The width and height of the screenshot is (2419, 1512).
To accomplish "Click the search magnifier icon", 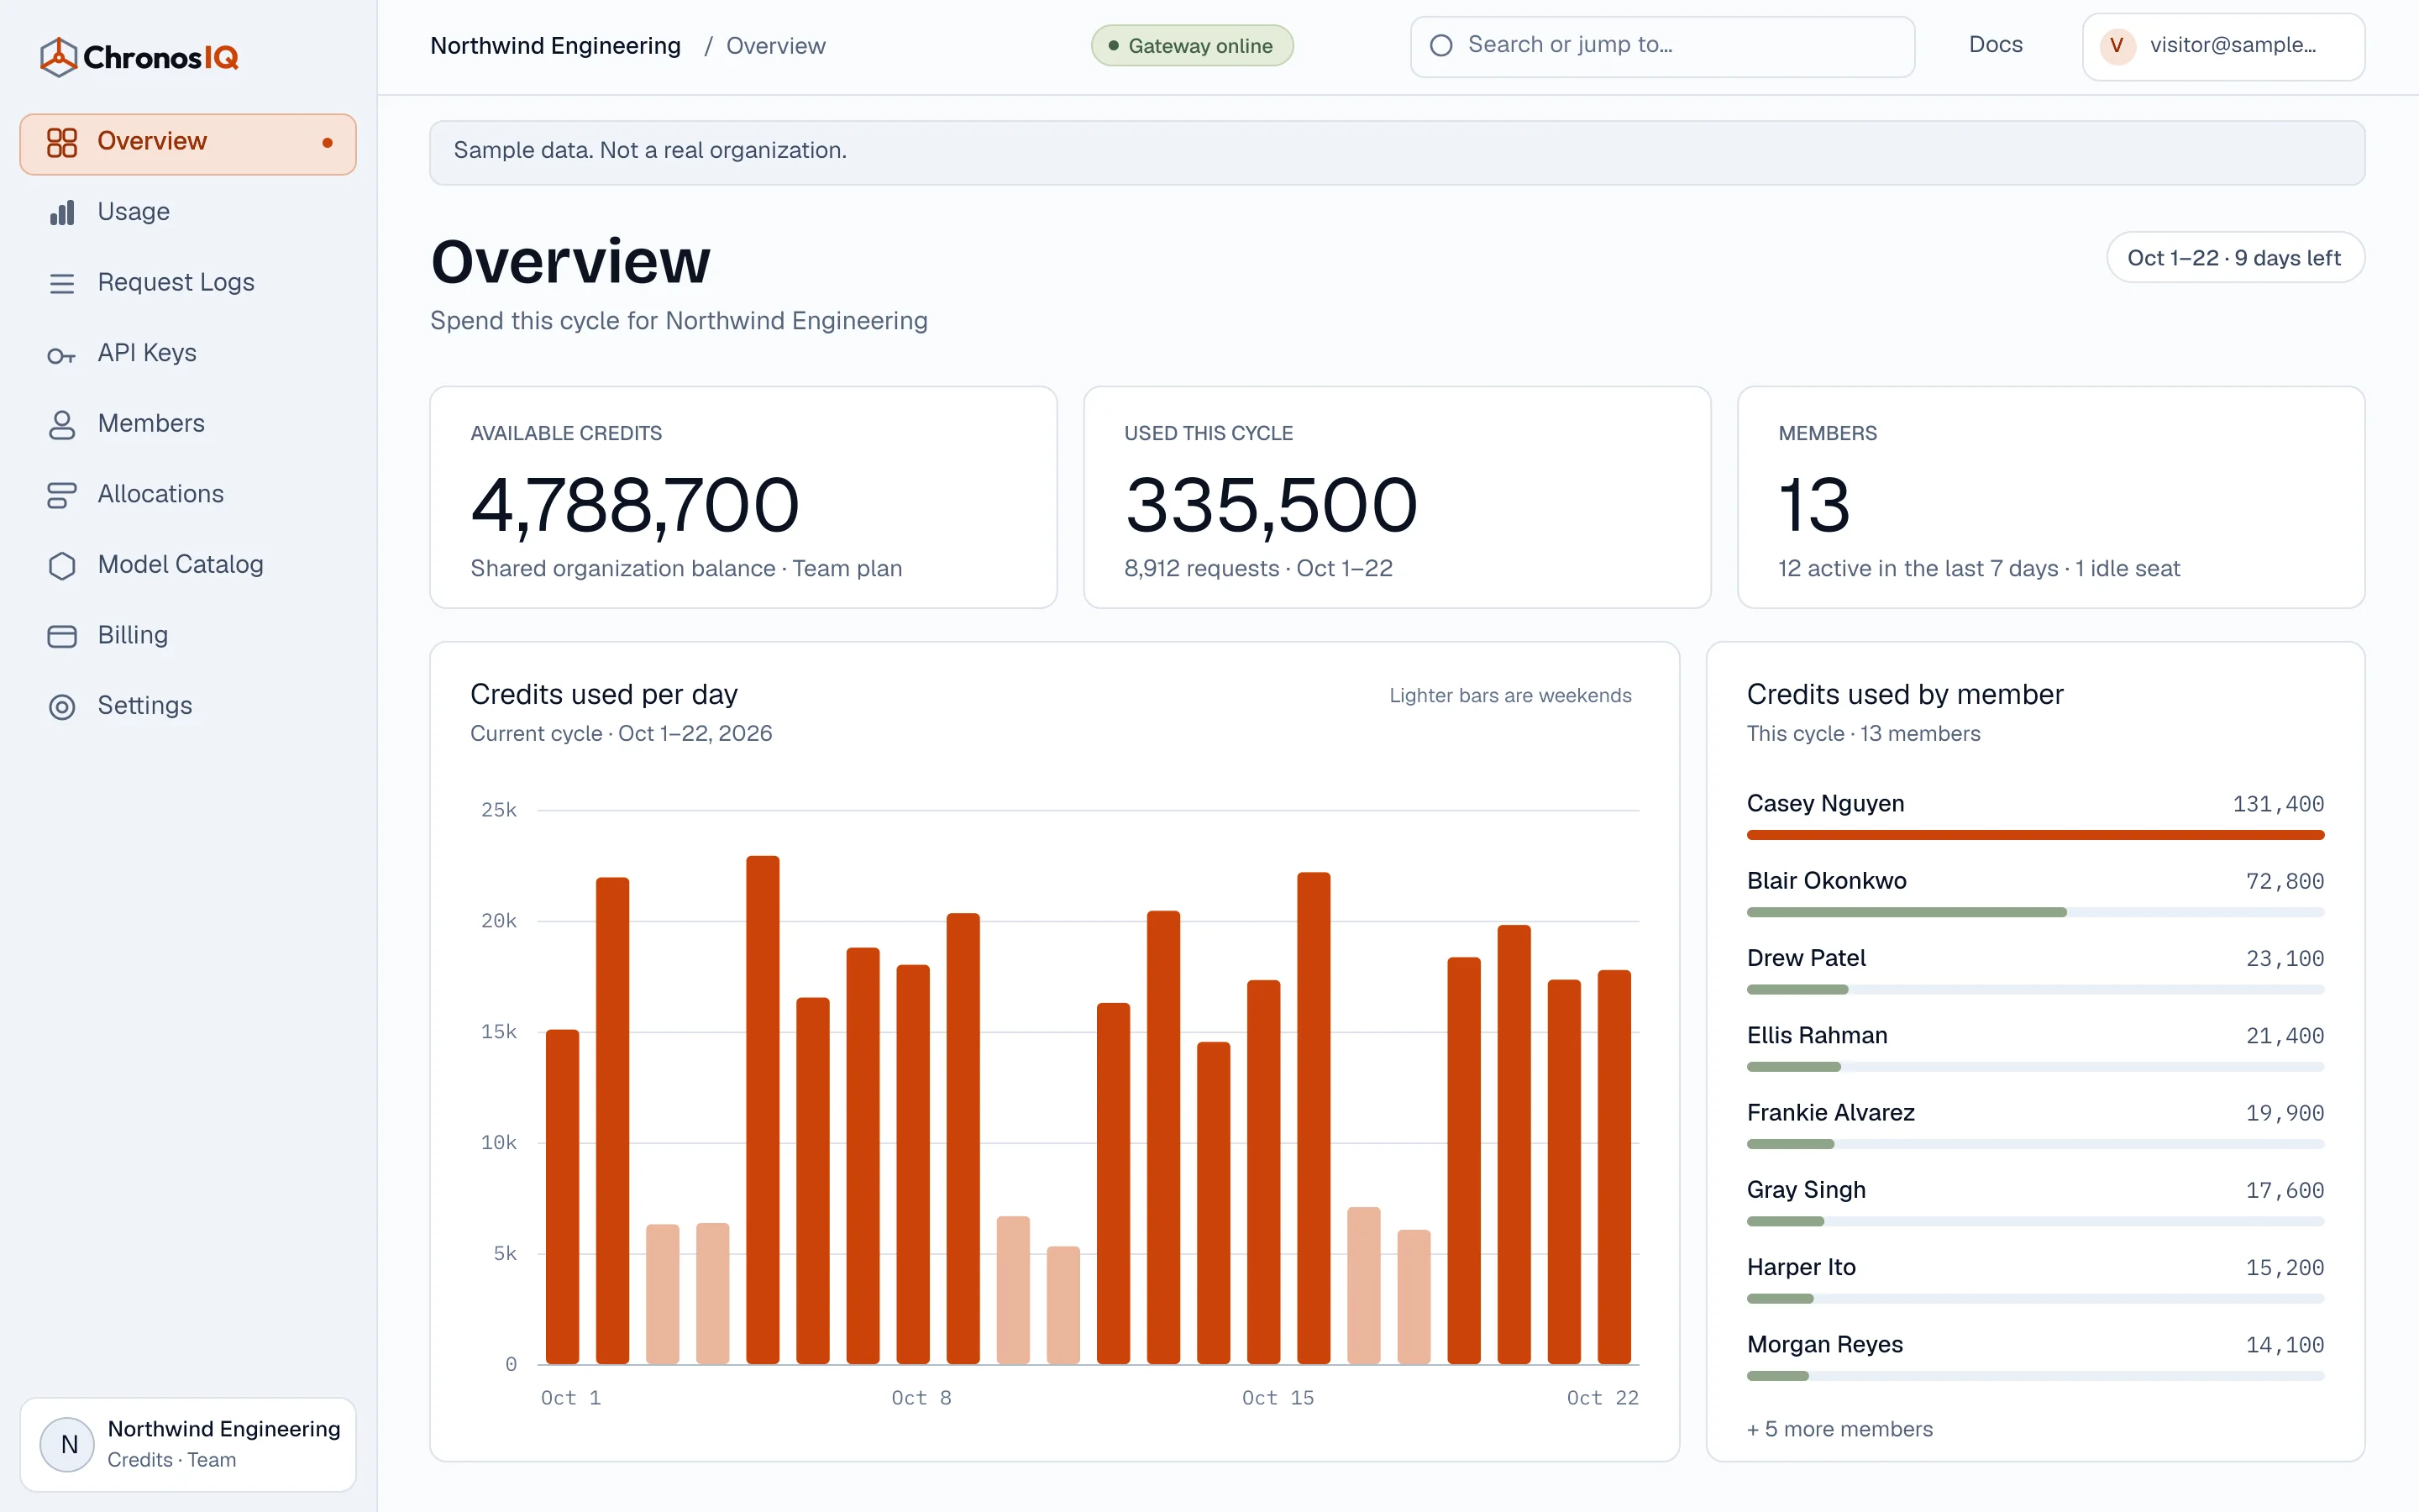I will point(1440,45).
